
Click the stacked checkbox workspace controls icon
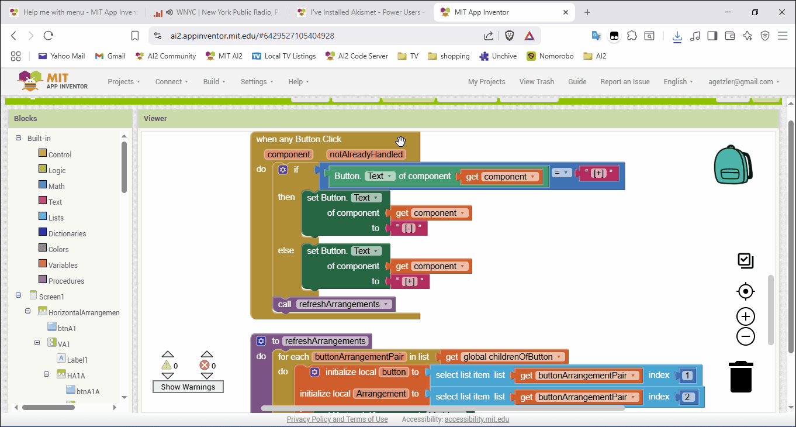[746, 261]
